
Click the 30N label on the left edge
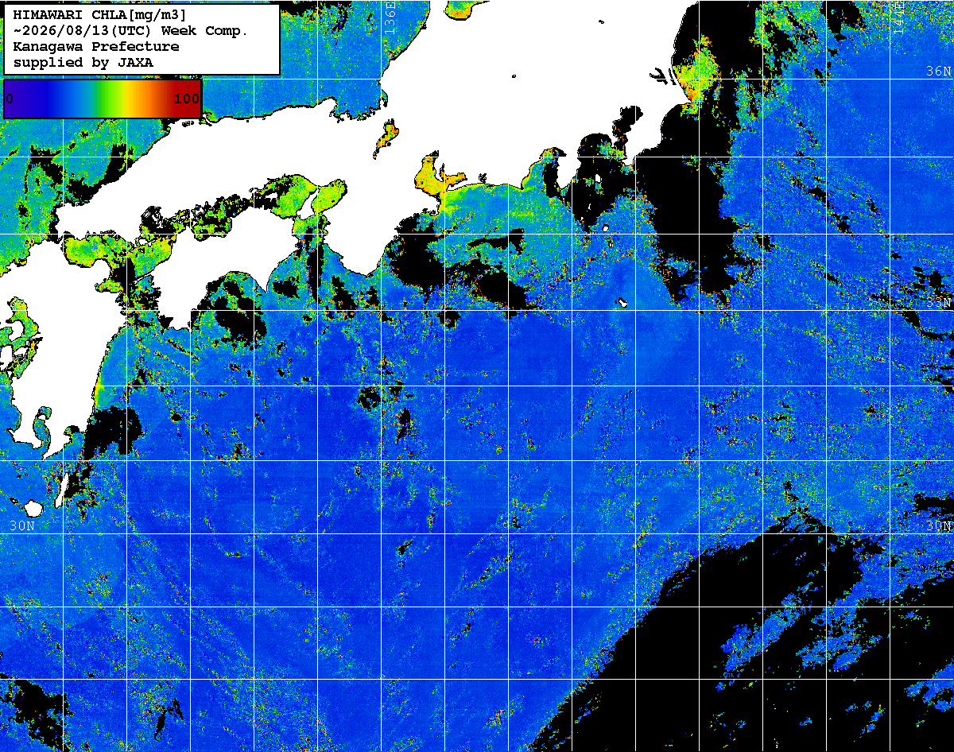pyautogui.click(x=22, y=525)
